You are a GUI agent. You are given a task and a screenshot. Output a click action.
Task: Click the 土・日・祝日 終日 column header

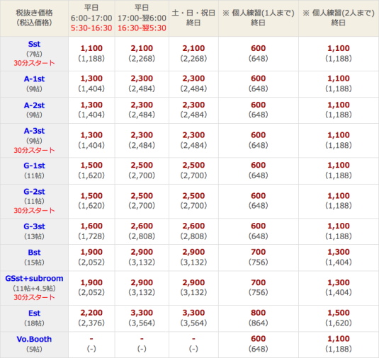tap(193, 18)
